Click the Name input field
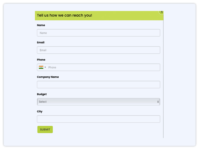The height and width of the screenshot is (149, 199). (98, 33)
